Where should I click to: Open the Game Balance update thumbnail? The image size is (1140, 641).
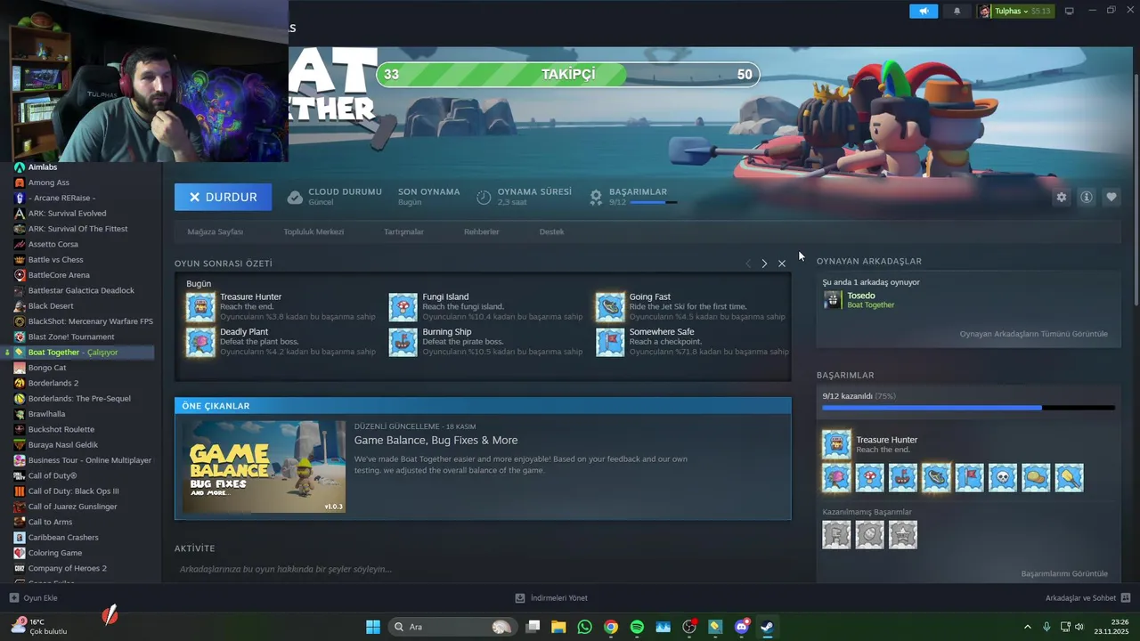[x=264, y=467]
